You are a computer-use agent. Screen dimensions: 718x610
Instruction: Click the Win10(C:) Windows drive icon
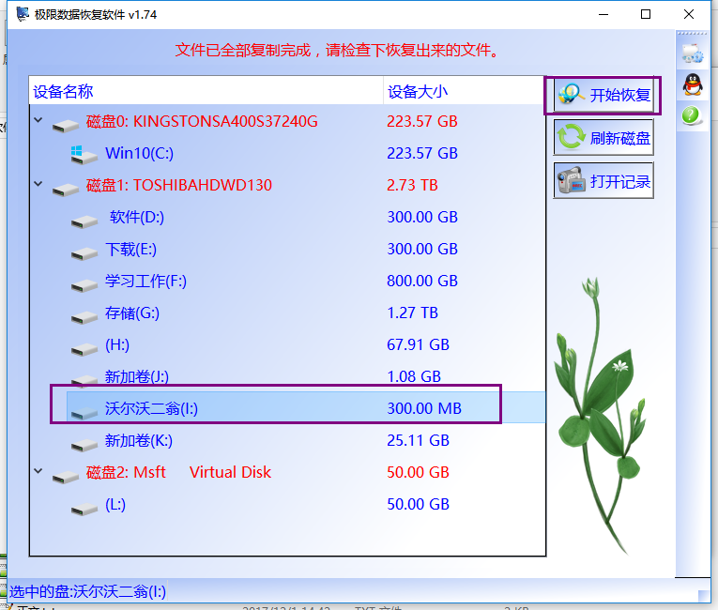(84, 155)
